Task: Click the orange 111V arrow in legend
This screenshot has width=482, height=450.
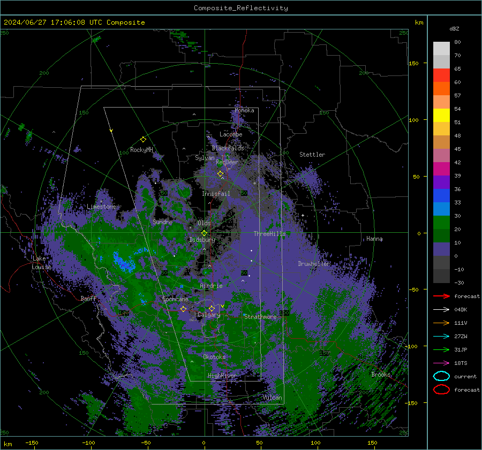Action: [x=441, y=323]
